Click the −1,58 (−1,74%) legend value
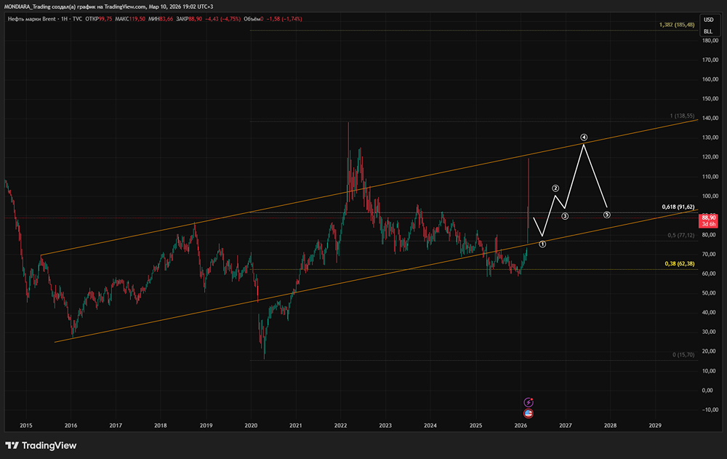Screen dimensions: 727x459 (x=284, y=19)
